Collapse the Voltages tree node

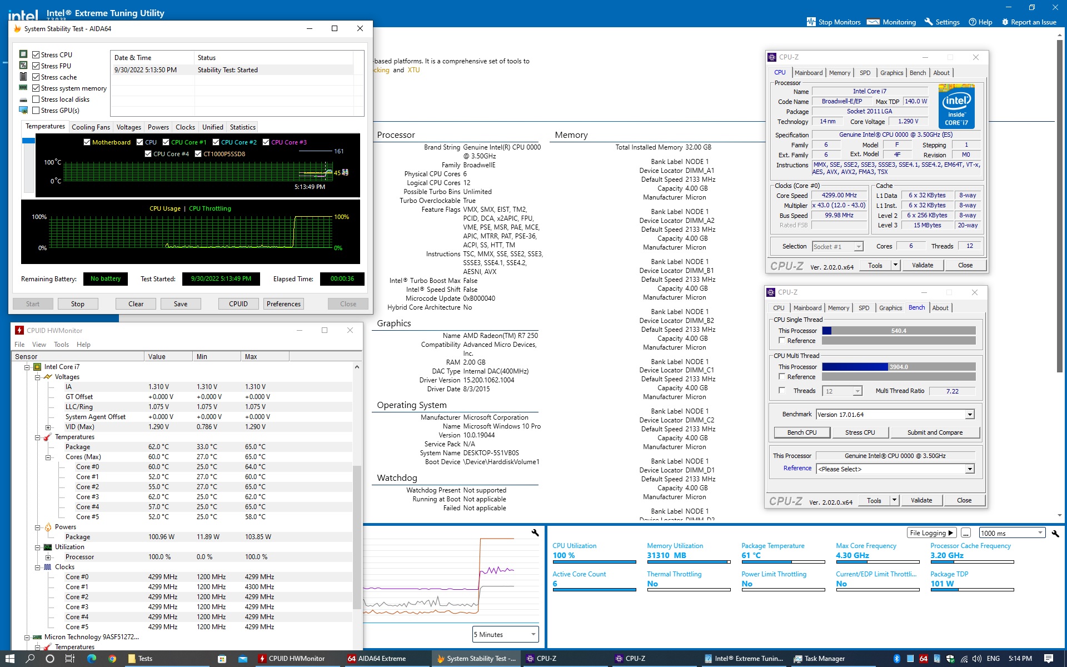(38, 377)
